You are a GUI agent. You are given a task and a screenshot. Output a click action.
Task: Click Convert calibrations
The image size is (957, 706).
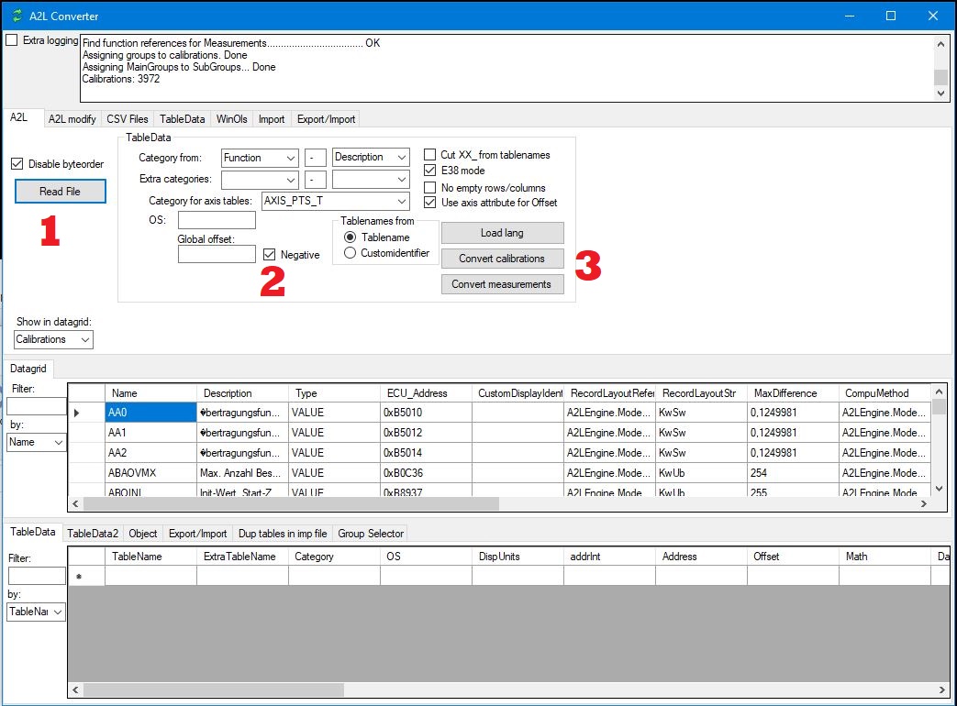click(x=502, y=258)
